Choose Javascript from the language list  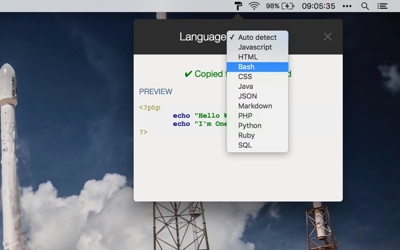tap(257, 47)
